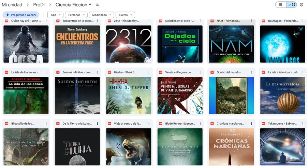Switch to list layout view

point(281,5)
